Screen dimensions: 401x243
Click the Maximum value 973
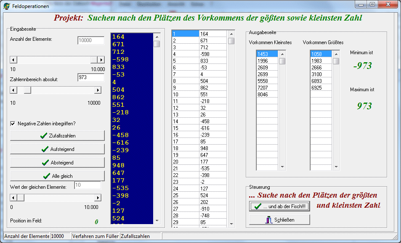click(364, 106)
